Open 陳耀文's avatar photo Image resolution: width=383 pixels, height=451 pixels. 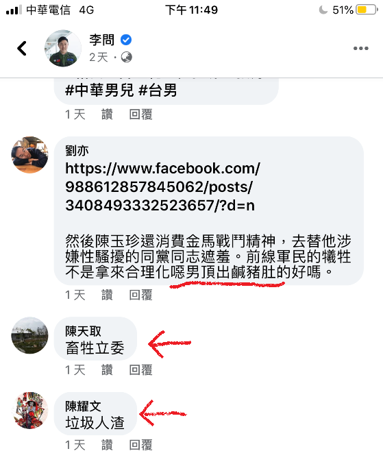pos(29,411)
